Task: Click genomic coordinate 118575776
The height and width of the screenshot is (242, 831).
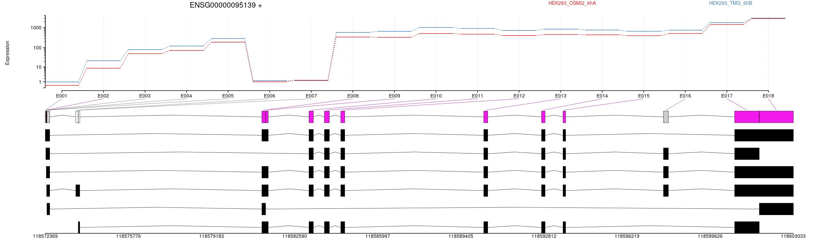Action: click(x=128, y=236)
